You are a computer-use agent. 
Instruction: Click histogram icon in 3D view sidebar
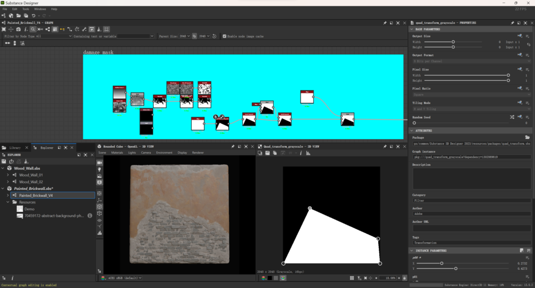99,233
